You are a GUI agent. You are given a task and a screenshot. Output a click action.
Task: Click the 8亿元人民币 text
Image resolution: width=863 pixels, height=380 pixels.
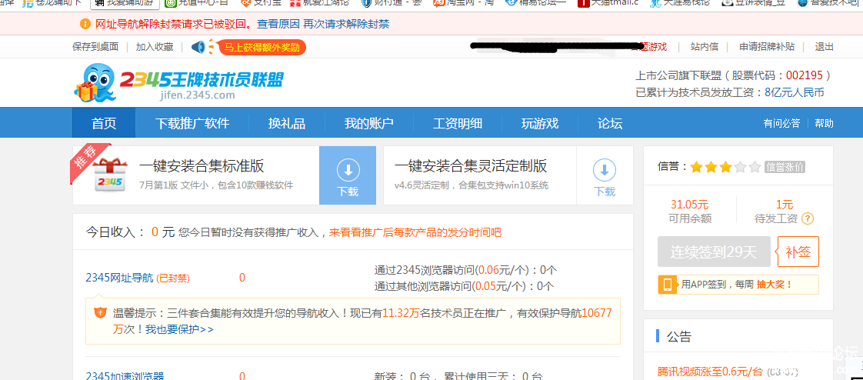pos(795,92)
